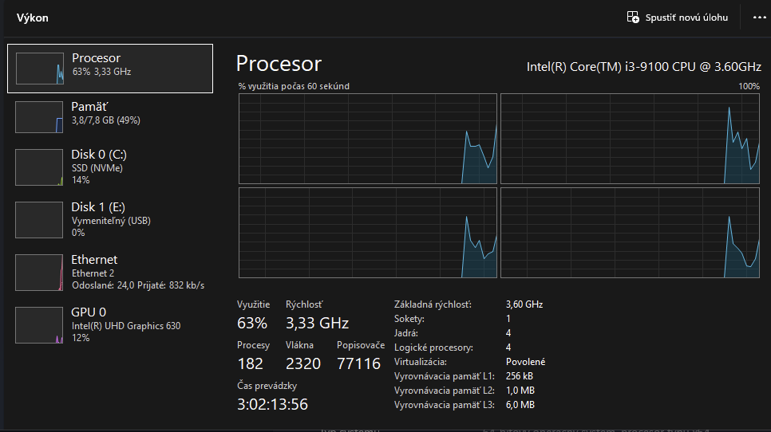Open GPU 0 Intel UHD Graphics entry

tap(120, 324)
